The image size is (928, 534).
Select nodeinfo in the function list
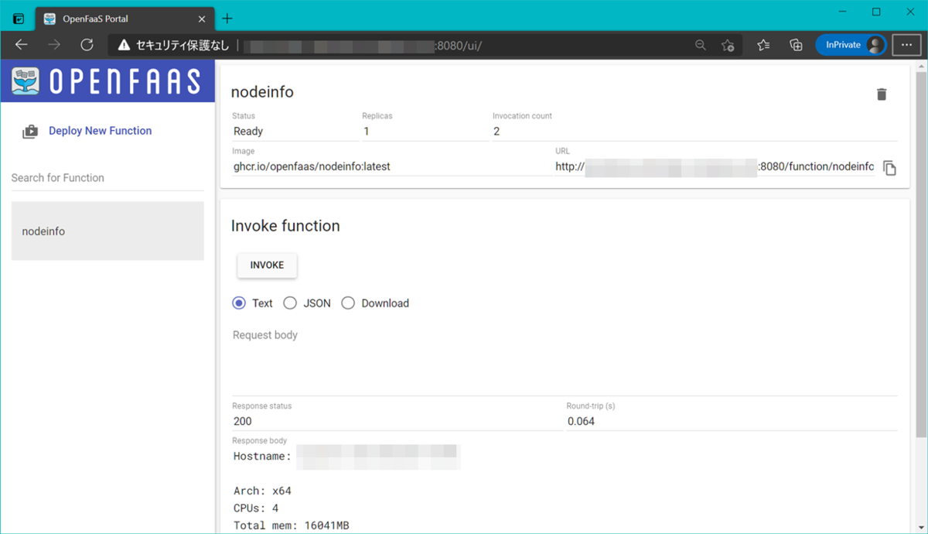point(107,231)
